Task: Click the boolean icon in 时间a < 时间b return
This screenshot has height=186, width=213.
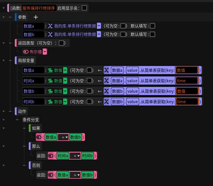Action: tap(51, 156)
